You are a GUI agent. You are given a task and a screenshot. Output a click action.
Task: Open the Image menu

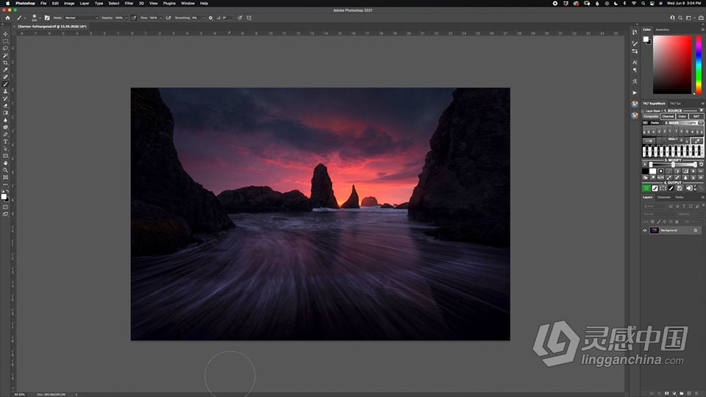pos(69,3)
